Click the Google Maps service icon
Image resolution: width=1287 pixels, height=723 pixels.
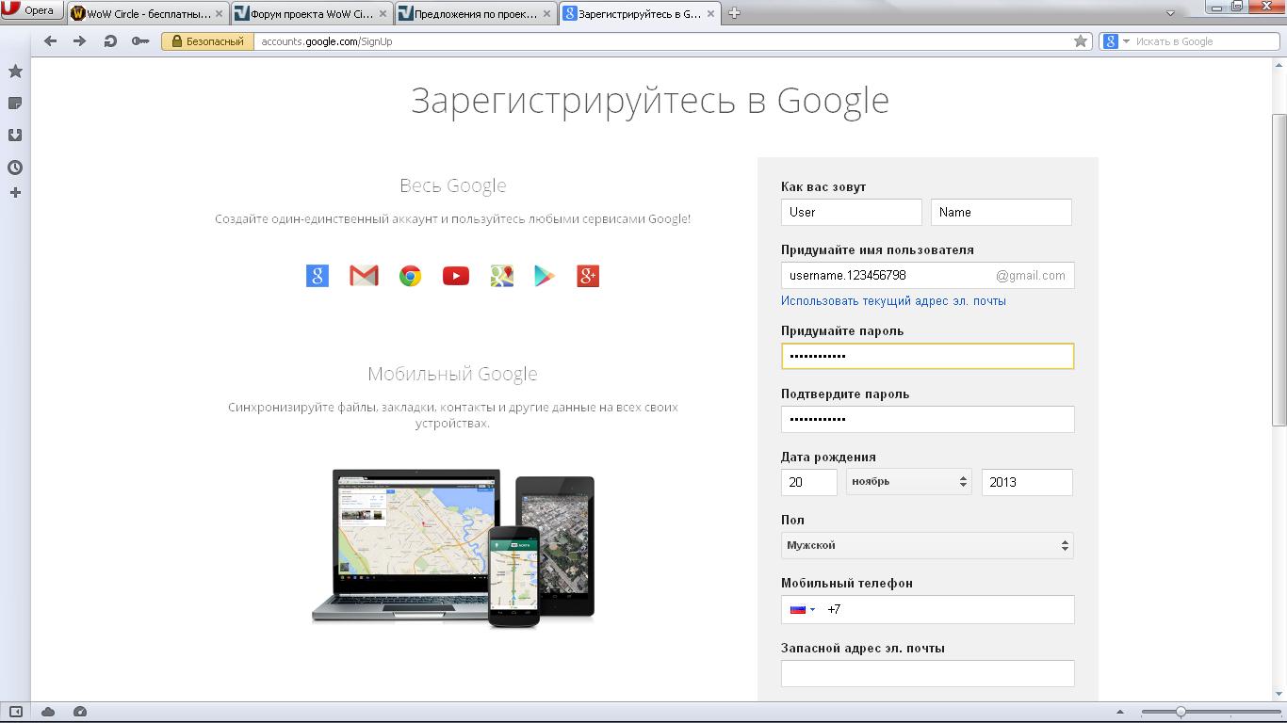(502, 276)
